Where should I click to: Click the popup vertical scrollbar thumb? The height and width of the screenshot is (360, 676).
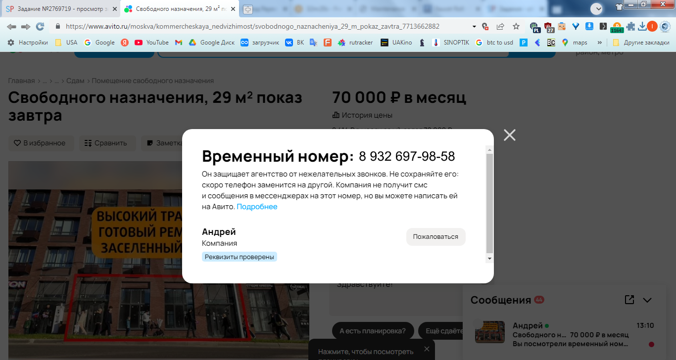pyautogui.click(x=489, y=203)
